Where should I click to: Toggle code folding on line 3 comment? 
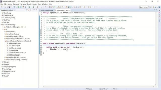tap(42, 16)
